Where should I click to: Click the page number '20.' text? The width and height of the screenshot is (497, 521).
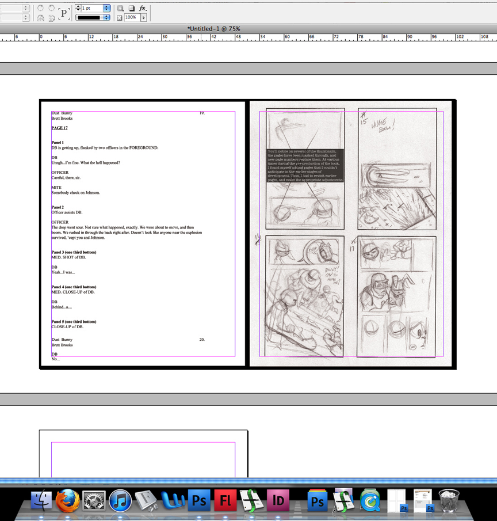[x=202, y=340]
